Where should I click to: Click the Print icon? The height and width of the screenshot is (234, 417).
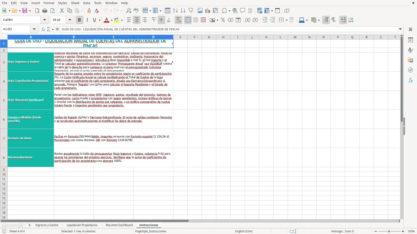(45, 11)
